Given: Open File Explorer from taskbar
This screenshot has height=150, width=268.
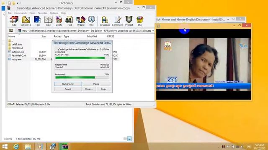Looking at the screenshot, I should point(28,146).
